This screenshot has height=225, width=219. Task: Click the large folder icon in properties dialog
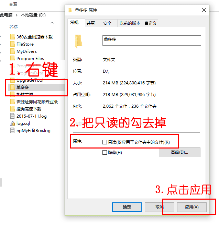(x=78, y=41)
